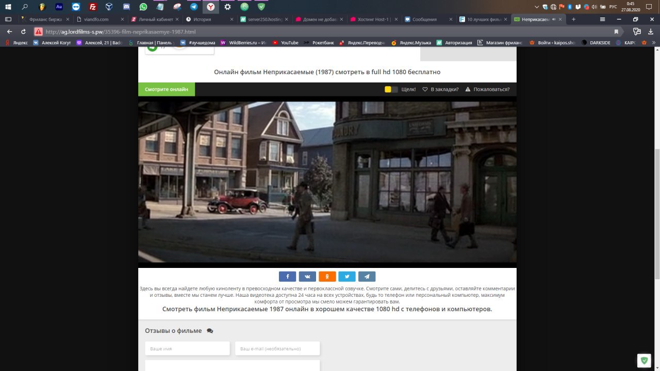Expand the bookmarks bar overflow chevron

point(653,43)
